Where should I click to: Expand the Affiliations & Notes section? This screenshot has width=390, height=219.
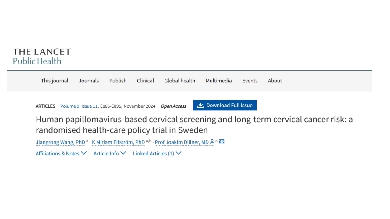coord(61,153)
